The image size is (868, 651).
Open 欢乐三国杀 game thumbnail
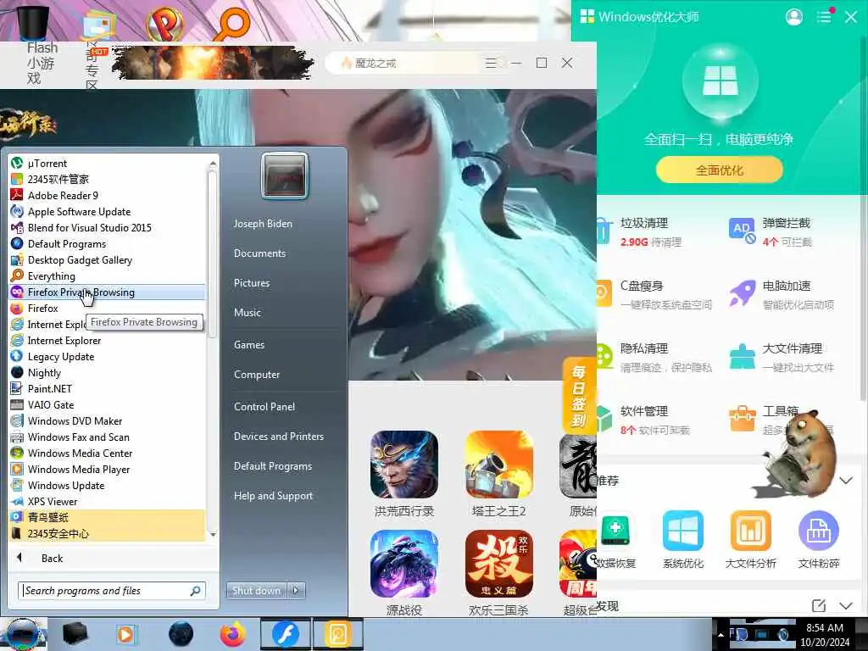[499, 573]
